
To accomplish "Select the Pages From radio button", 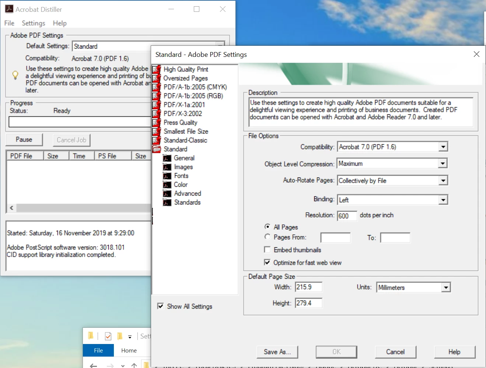I will coord(267,237).
